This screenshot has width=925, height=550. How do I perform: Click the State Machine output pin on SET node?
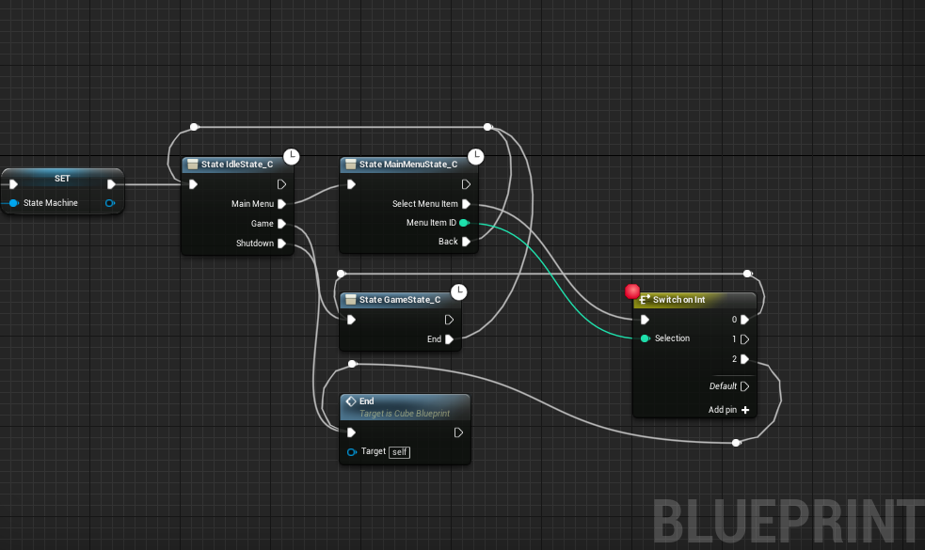(110, 203)
